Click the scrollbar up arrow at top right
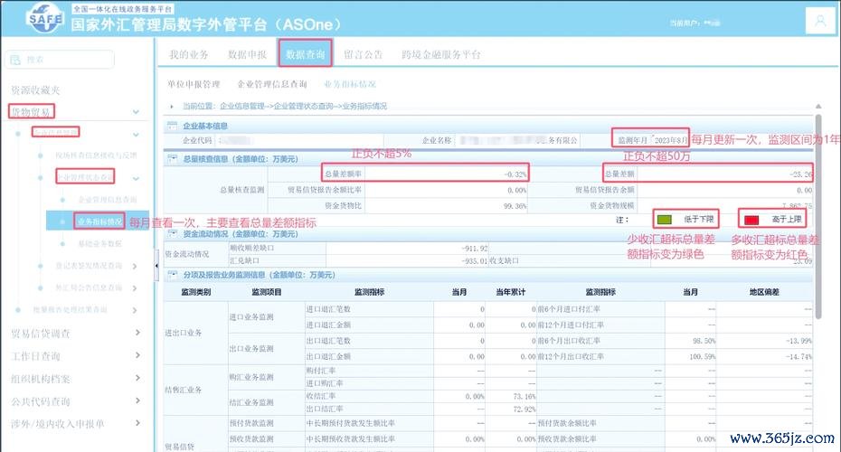 coord(817,107)
